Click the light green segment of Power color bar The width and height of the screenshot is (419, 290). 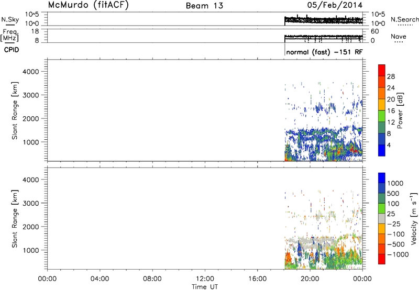click(382, 116)
